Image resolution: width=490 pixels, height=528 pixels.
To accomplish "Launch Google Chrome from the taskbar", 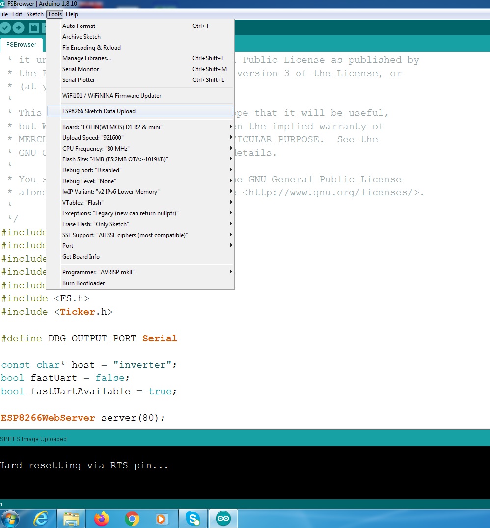I will point(132,518).
